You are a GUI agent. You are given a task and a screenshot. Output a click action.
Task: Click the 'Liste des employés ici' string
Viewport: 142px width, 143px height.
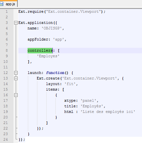(108, 112)
